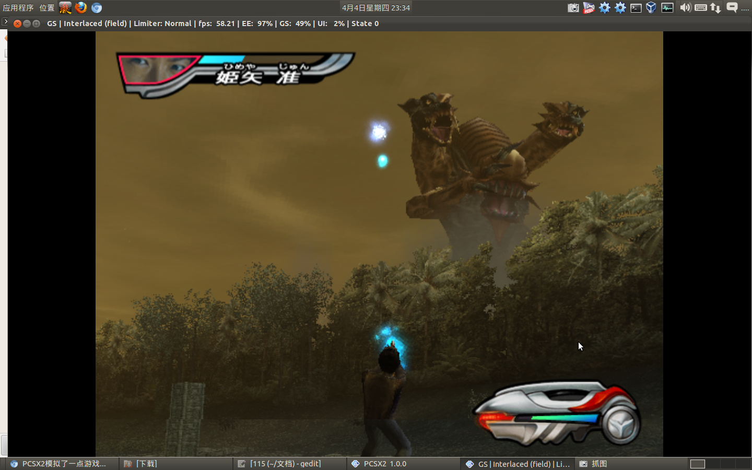Switch to the 抓图 taskbar window

pos(631,464)
